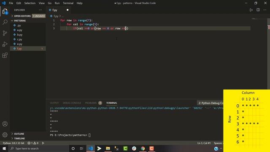Open the Selection menu

point(30,3)
